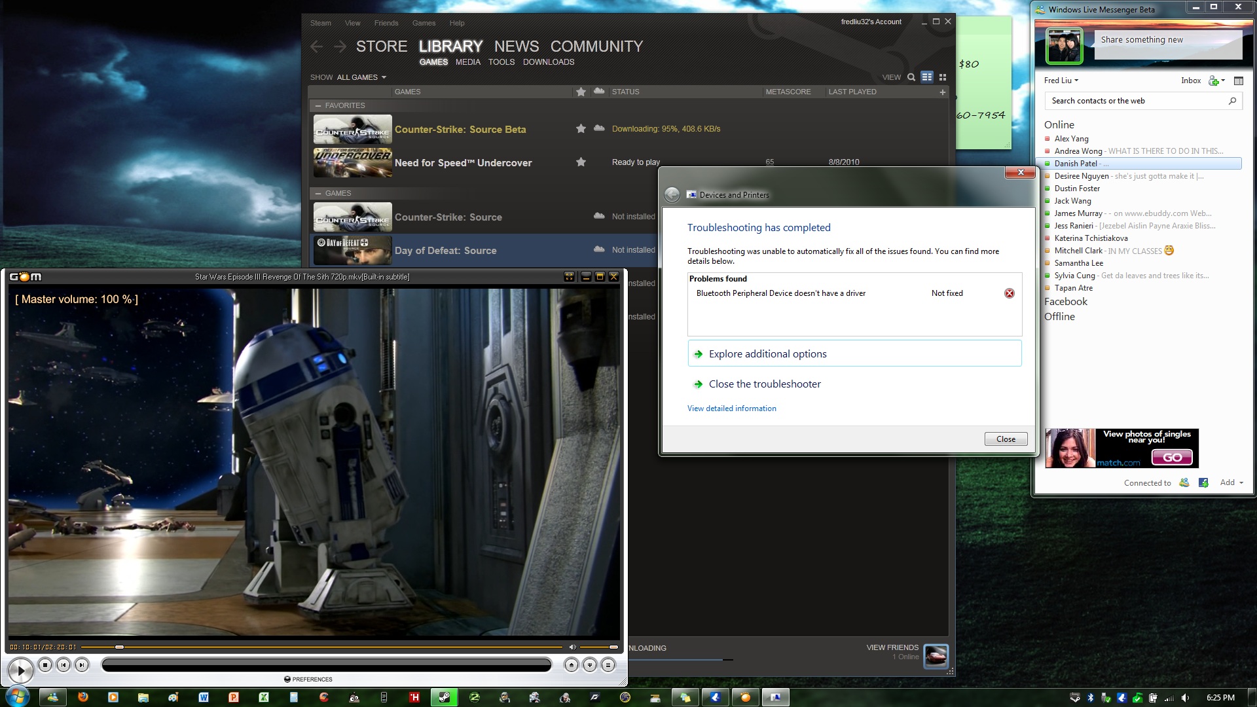Open the eject/open file button in GOM Player
The height and width of the screenshot is (707, 1257).
coord(572,665)
